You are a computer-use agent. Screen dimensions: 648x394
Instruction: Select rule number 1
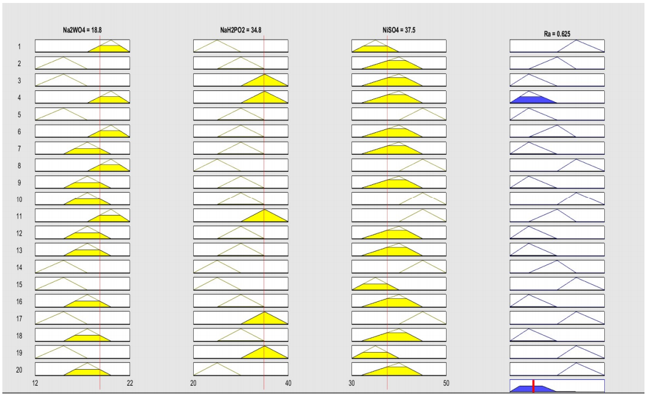pyautogui.click(x=19, y=46)
